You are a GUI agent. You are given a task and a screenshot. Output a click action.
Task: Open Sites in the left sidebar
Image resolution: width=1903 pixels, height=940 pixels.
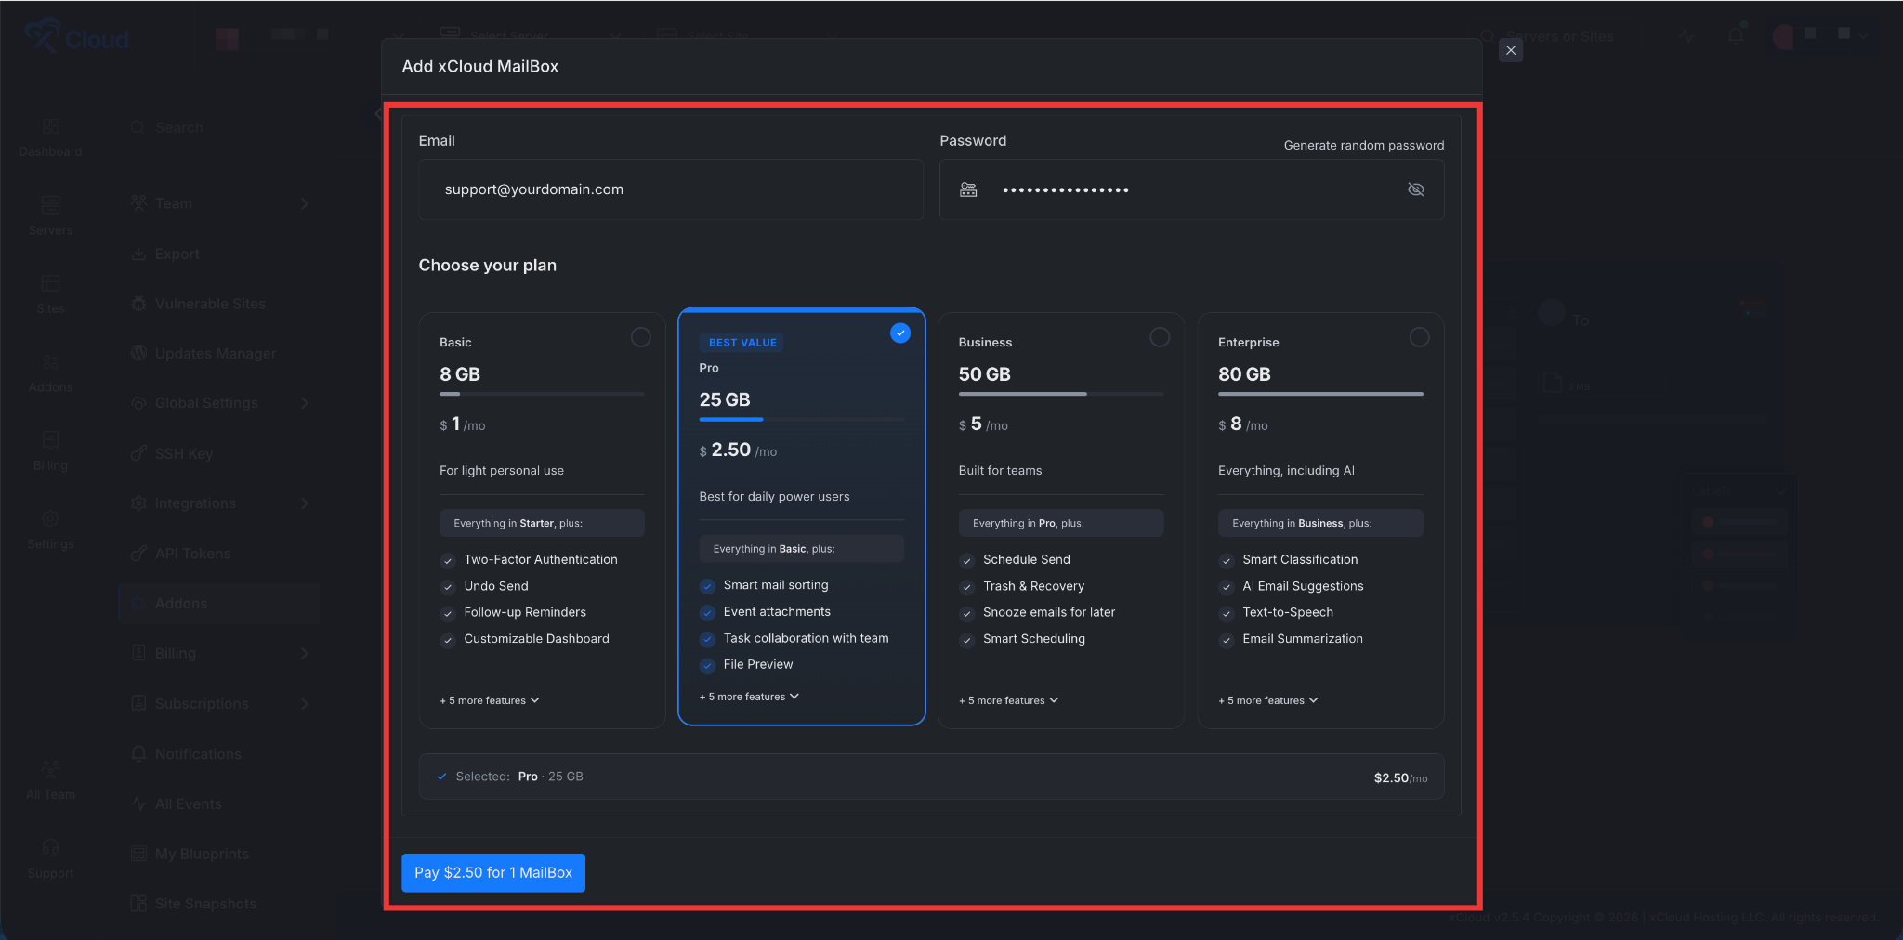tap(50, 294)
